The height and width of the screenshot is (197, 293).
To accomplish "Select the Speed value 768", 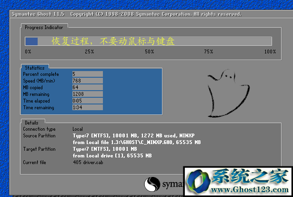I will pyautogui.click(x=88, y=81).
